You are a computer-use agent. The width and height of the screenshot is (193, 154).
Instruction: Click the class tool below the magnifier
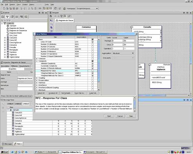pos(51,27)
